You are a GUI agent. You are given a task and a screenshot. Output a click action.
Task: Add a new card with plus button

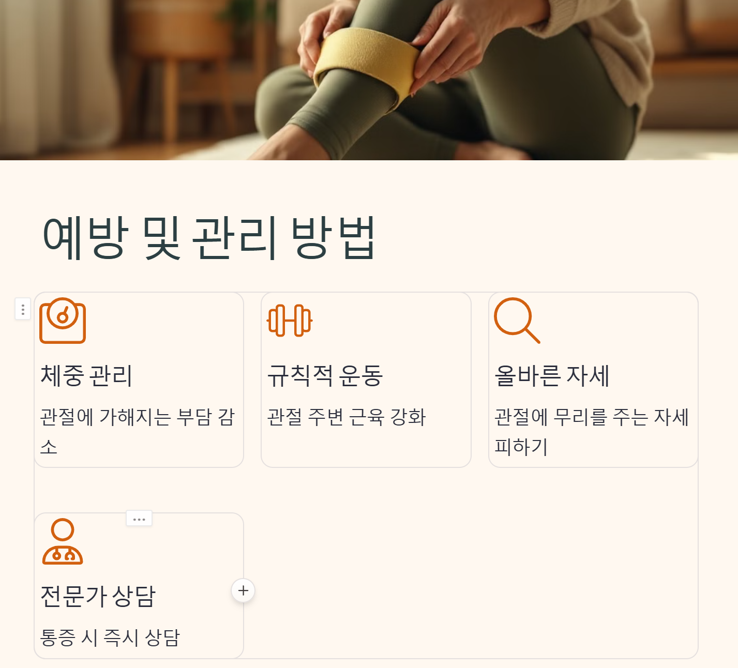point(243,590)
